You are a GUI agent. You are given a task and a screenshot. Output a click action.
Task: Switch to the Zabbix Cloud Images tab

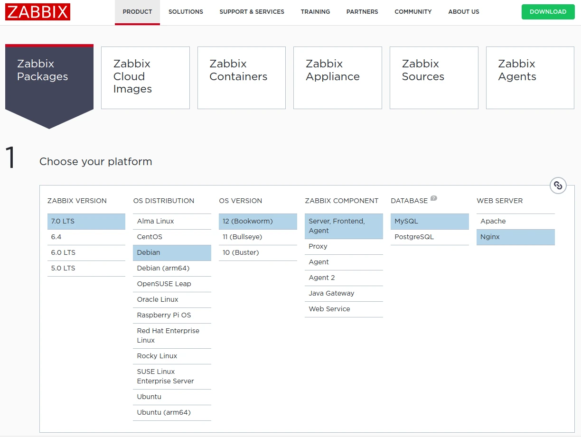click(x=145, y=78)
